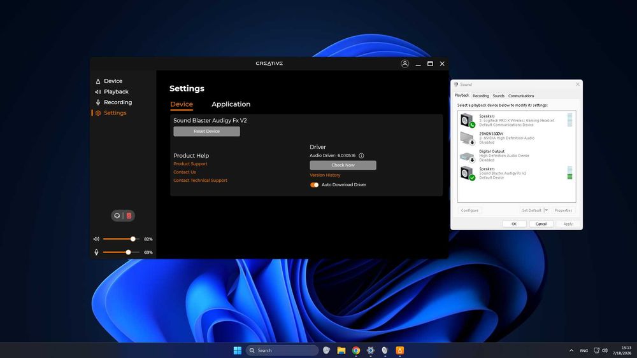The image size is (637, 358).
Task: Click the Reset Device button
Action: [x=206, y=132]
